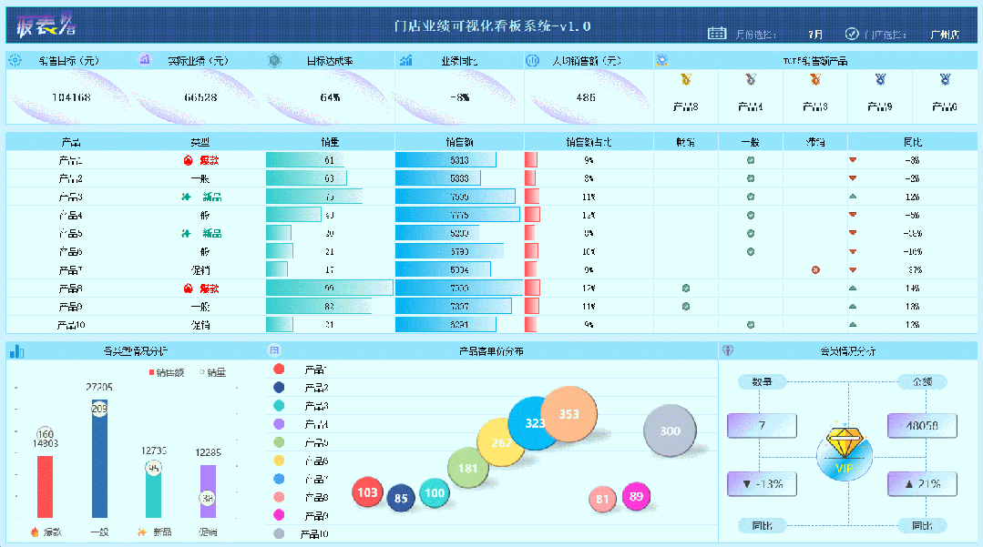The image size is (983, 547).
Task: Click the gold medal above 产品8
Action: point(686,79)
